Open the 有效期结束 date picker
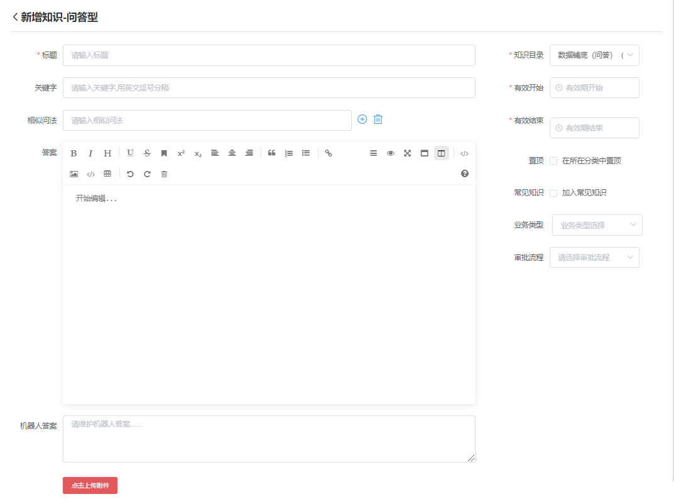The width and height of the screenshot is (674, 504). point(594,128)
